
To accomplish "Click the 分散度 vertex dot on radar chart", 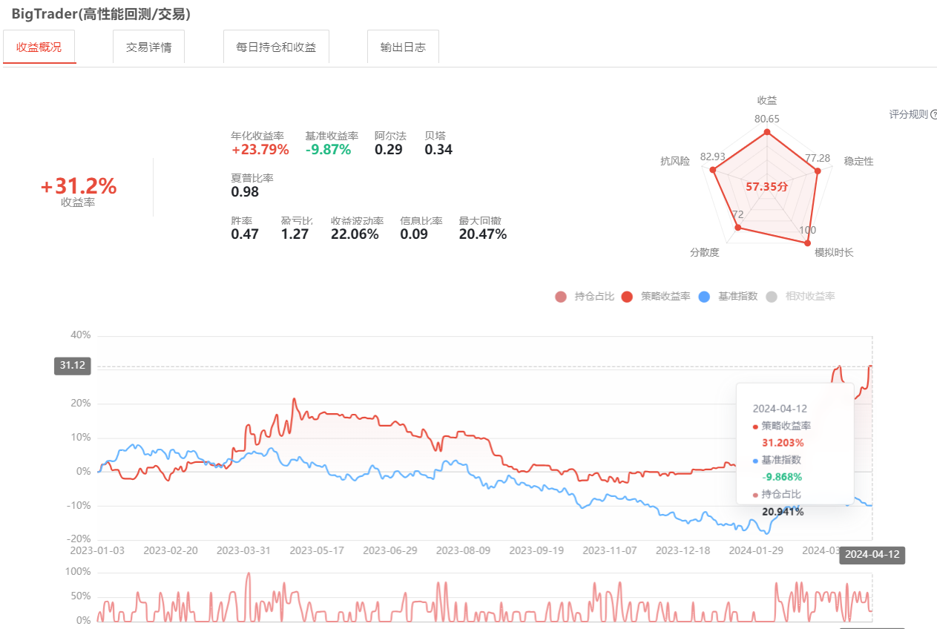I will click(x=737, y=228).
